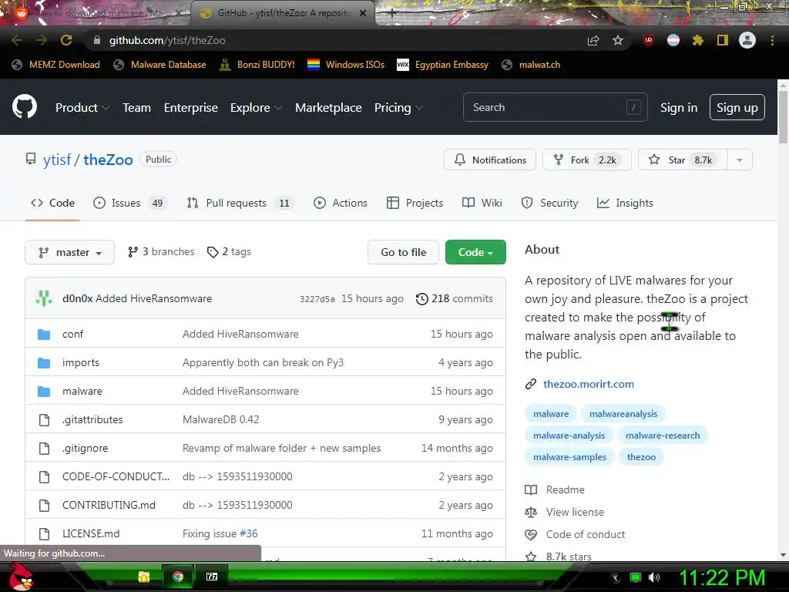Expand the Pricing menu
Screen dimensions: 789x592
398,108
